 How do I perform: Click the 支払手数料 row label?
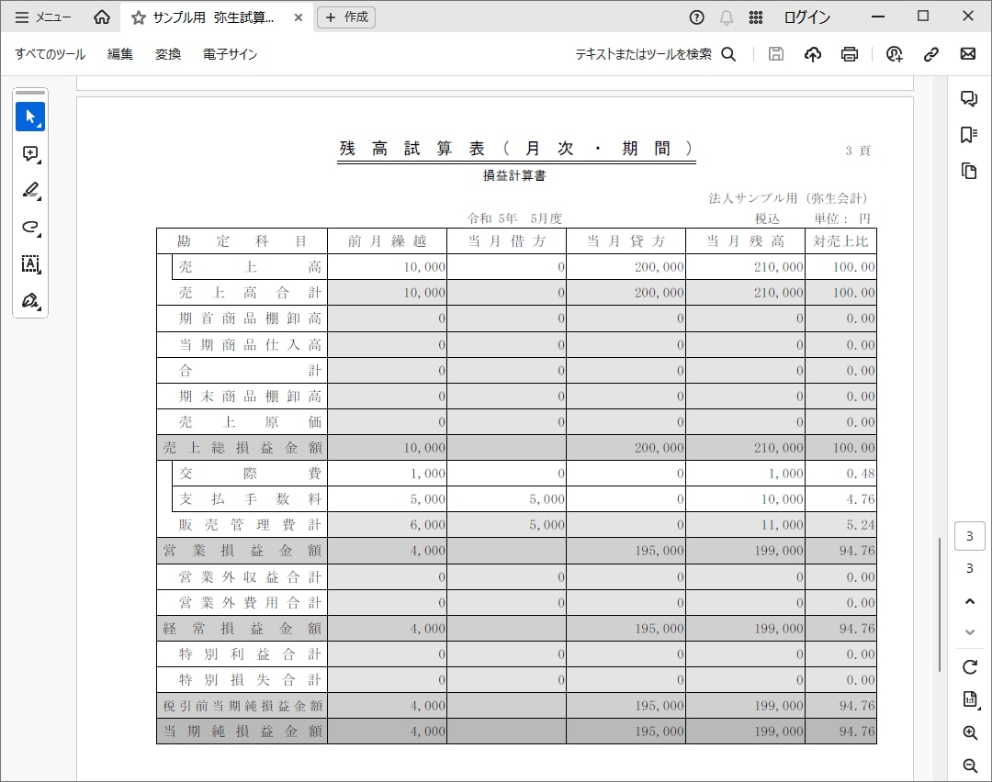[x=250, y=498]
